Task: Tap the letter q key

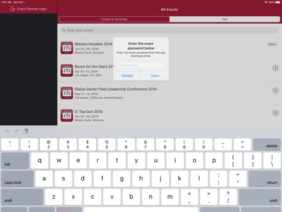Action: (x=39, y=161)
